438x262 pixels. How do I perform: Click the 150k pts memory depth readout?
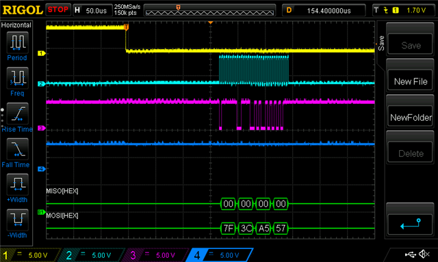(x=125, y=13)
